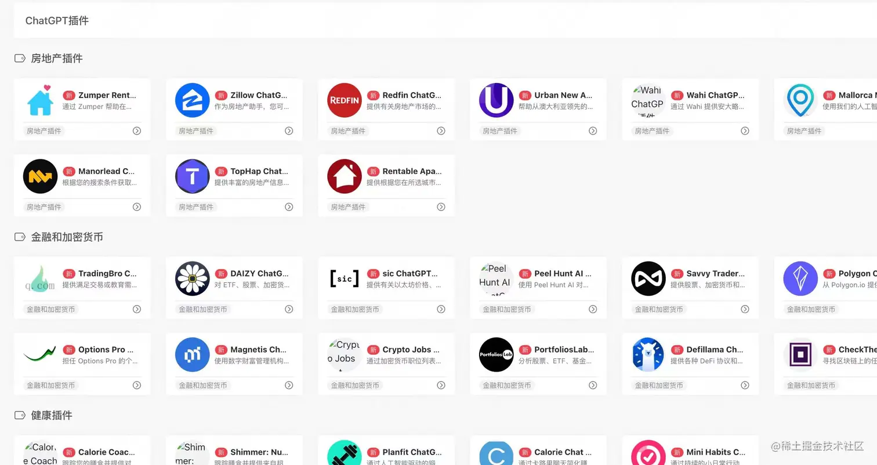Open arrow circle on Zillow card
This screenshot has height=465, width=877.
(x=289, y=131)
